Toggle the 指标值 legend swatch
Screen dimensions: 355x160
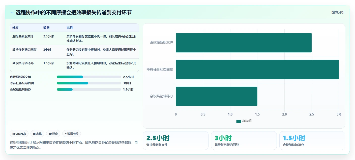pyautogui.click(x=239, y=121)
